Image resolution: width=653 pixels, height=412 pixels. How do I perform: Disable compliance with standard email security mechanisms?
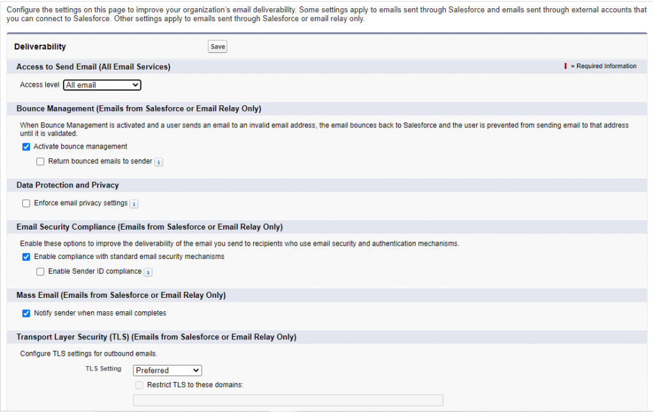26,256
